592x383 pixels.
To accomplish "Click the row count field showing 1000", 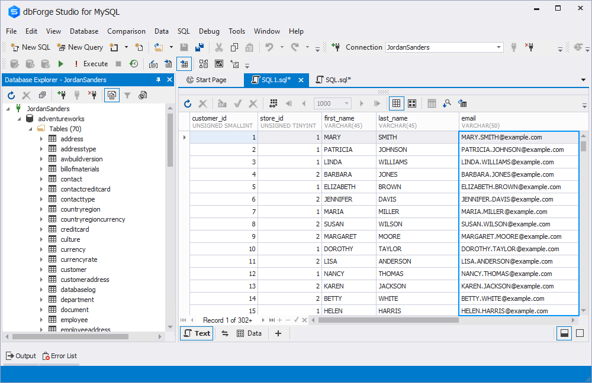I will click(x=332, y=103).
